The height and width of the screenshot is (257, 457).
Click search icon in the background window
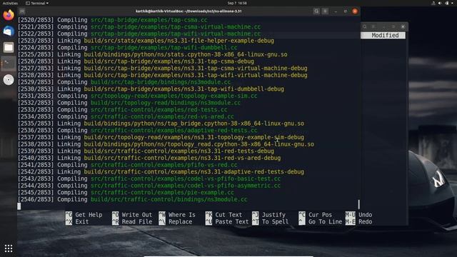coord(365,26)
